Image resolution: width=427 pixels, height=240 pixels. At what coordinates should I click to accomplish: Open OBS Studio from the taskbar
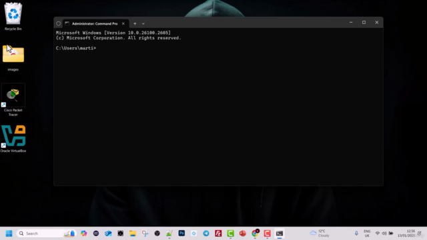click(x=157, y=233)
